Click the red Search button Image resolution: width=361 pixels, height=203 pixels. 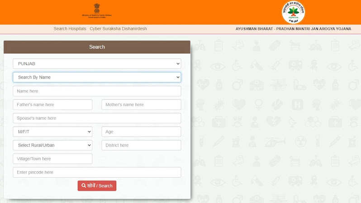97,186
